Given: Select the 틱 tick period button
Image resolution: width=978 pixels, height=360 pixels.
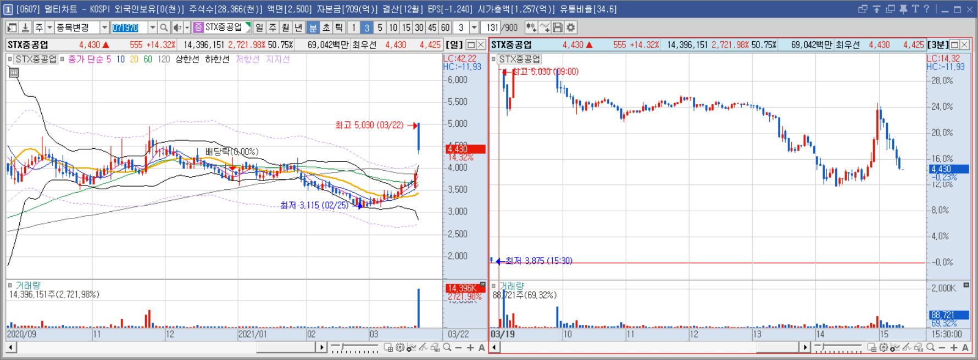Looking at the screenshot, I should click(x=339, y=27).
